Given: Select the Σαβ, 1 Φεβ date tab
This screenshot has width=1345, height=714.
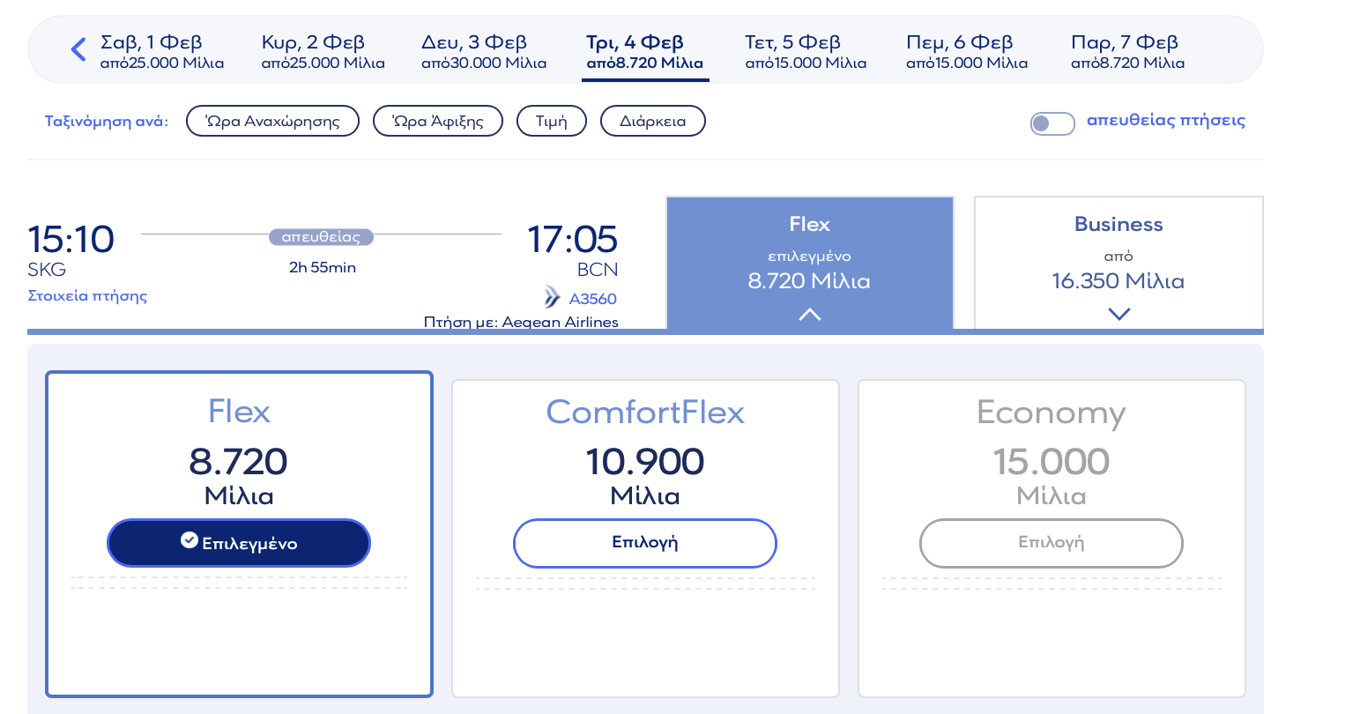Looking at the screenshot, I should tap(162, 52).
